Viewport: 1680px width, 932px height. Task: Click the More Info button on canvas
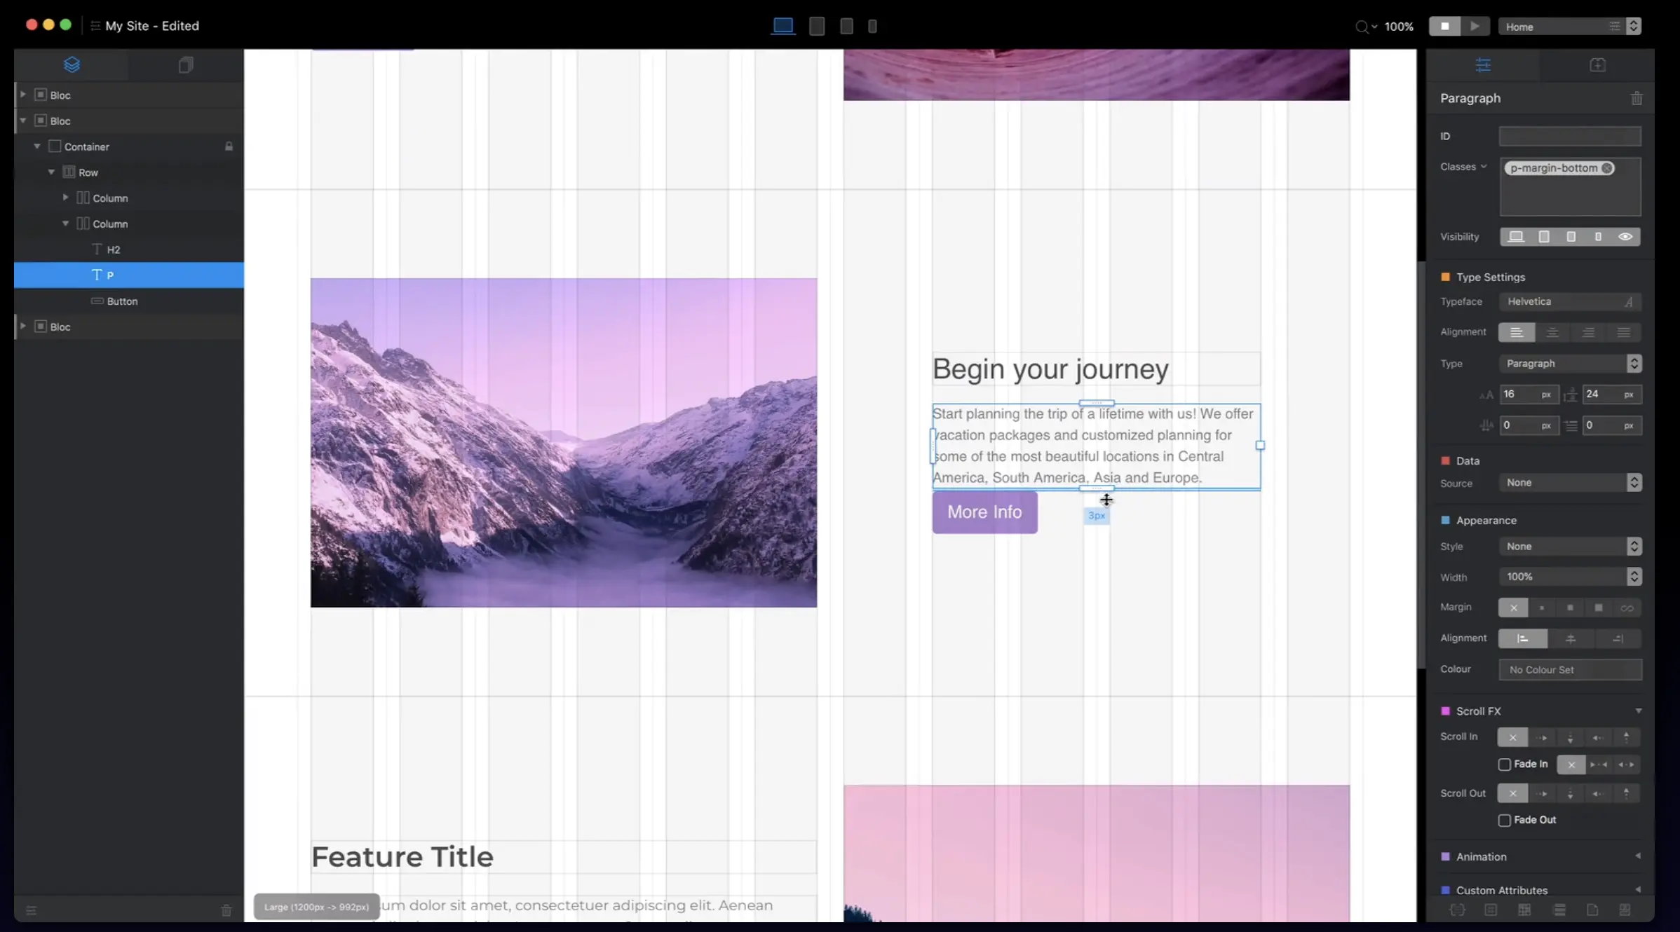[984, 512]
